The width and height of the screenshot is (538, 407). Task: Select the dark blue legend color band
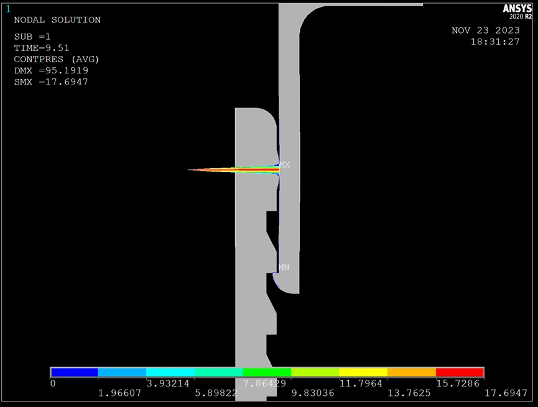point(74,373)
